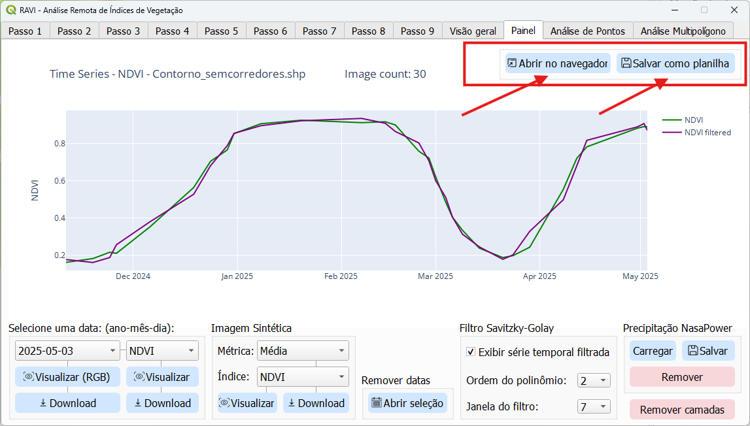The height and width of the screenshot is (426, 750).
Task: Toggle Exibir série temporal filtrada checkbox
Action: click(471, 352)
